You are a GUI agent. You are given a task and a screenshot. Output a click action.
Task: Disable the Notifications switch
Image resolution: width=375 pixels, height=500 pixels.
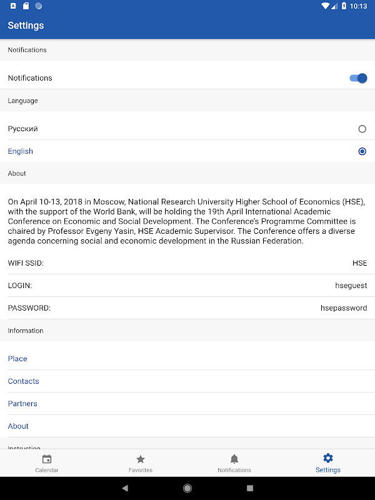(x=358, y=78)
